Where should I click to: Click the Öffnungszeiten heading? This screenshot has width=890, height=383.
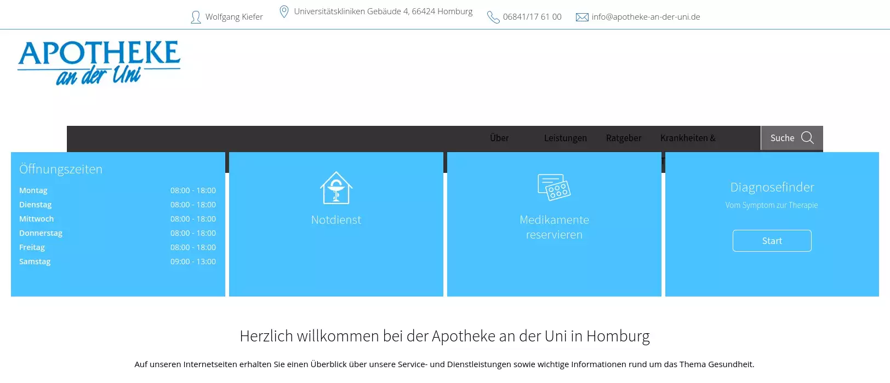[61, 169]
